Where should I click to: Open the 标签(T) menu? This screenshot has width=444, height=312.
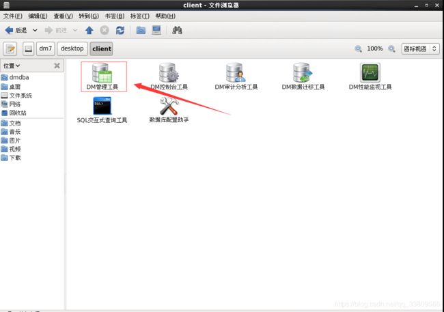[140, 16]
